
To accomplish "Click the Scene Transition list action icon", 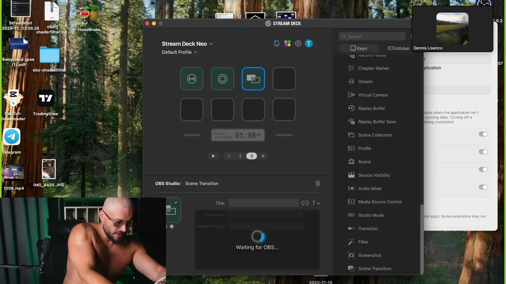I will [351, 269].
